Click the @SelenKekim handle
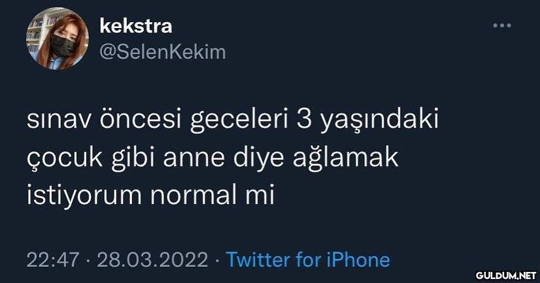This screenshot has height=283, width=540. pos(161,52)
